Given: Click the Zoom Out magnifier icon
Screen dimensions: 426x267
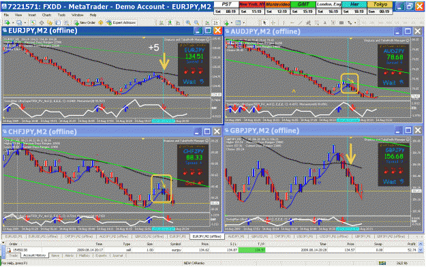Looking at the screenshot, I should click(x=196, y=22).
